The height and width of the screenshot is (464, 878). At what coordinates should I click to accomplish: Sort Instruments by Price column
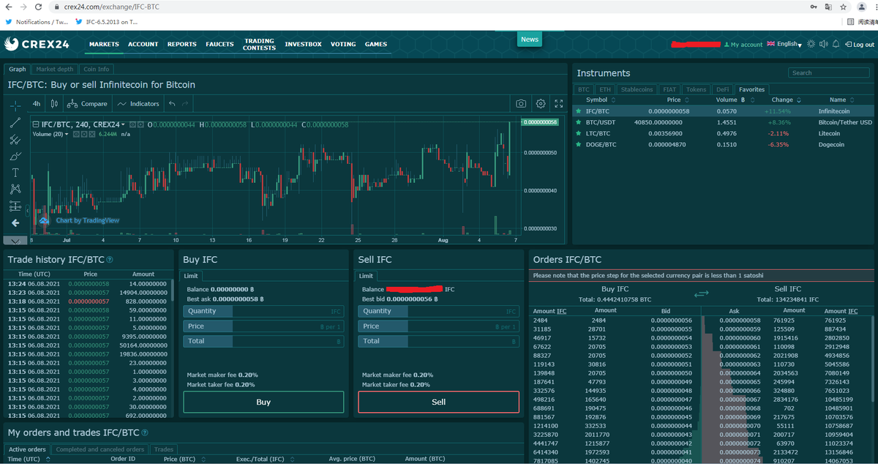pos(678,100)
